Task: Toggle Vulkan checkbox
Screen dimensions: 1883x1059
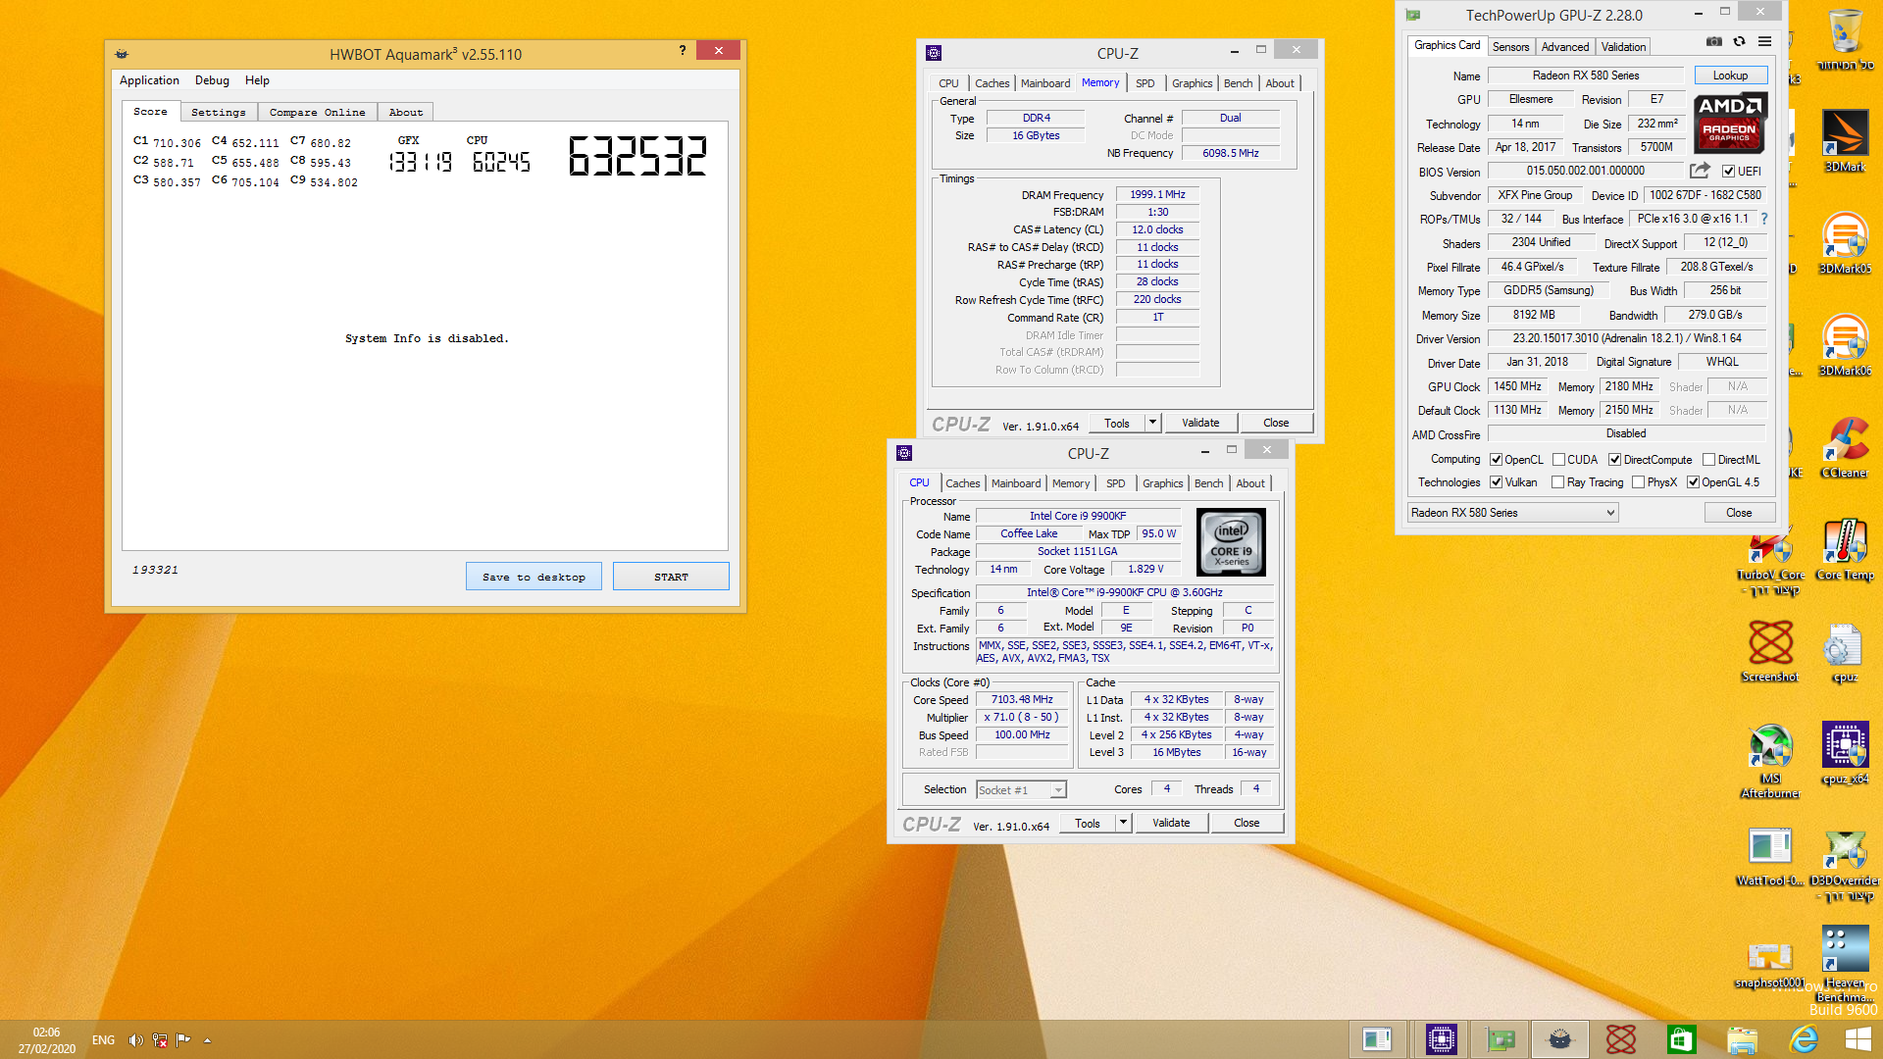Action: point(1496,482)
